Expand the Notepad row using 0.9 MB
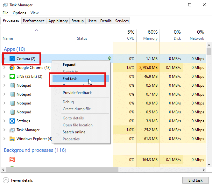Viewport: 212px width, 188px height. (4, 103)
